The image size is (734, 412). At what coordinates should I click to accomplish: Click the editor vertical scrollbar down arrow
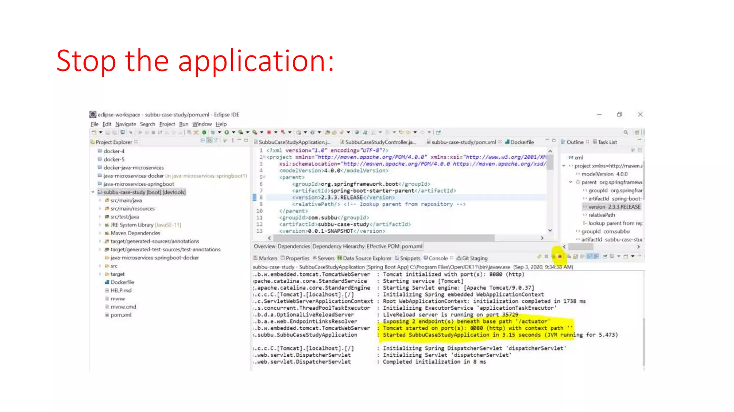[x=550, y=231]
